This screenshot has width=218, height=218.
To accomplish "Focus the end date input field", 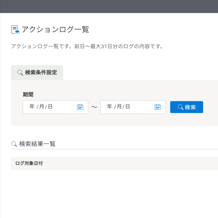I will (x=133, y=107).
